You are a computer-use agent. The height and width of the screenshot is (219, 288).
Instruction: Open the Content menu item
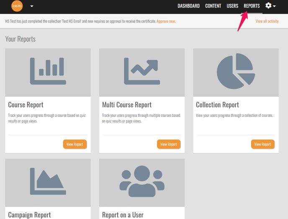[x=213, y=6]
